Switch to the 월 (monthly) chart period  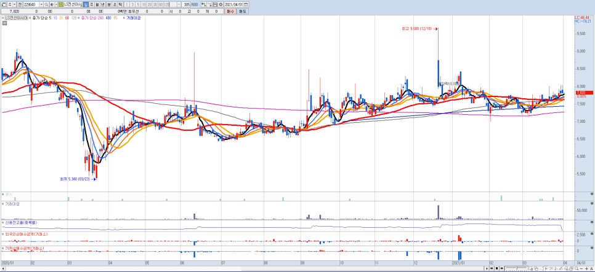(x=97, y=4)
